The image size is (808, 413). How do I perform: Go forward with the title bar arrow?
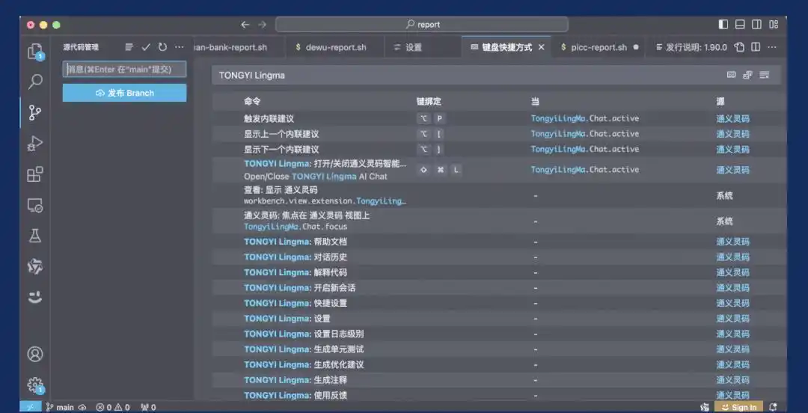point(263,24)
